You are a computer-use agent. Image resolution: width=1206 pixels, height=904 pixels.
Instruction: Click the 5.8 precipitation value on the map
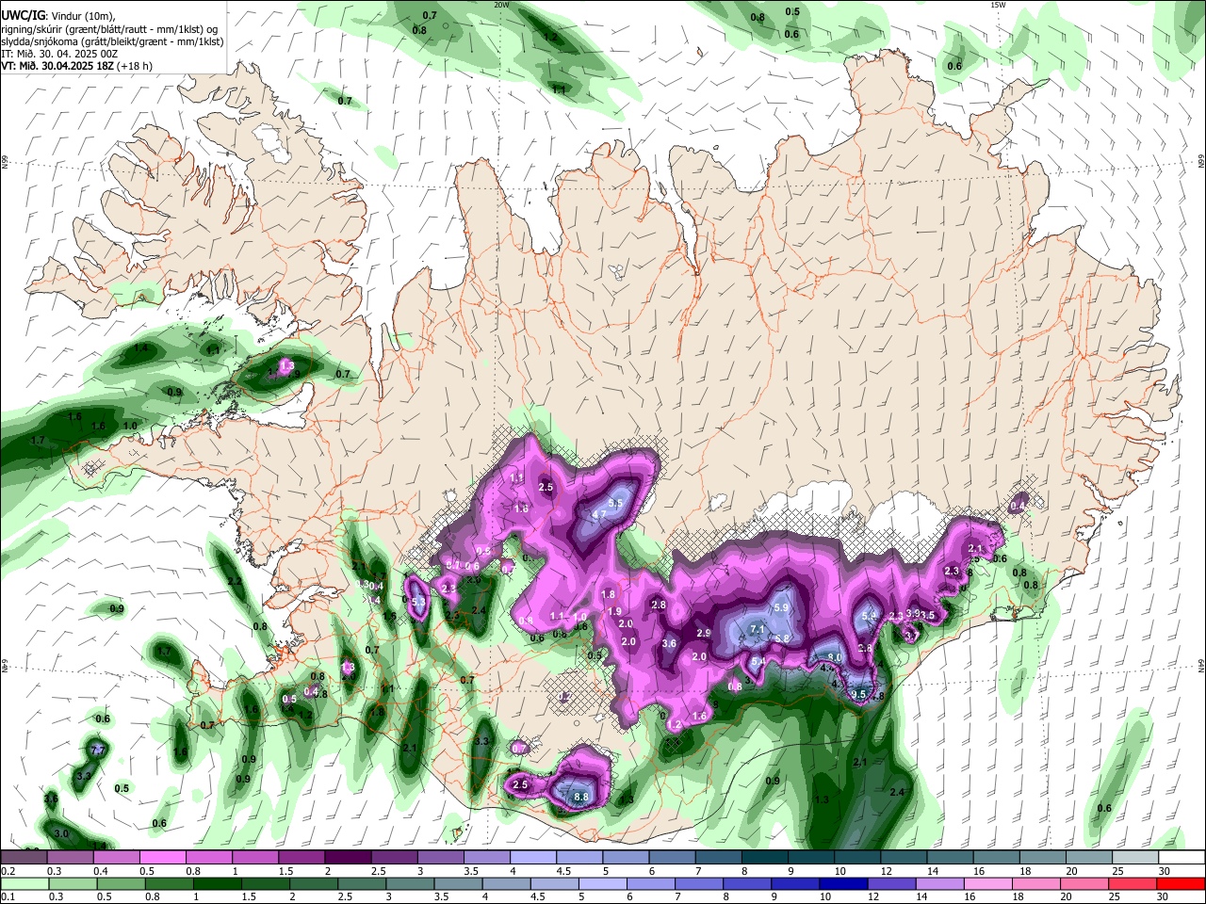coord(781,638)
